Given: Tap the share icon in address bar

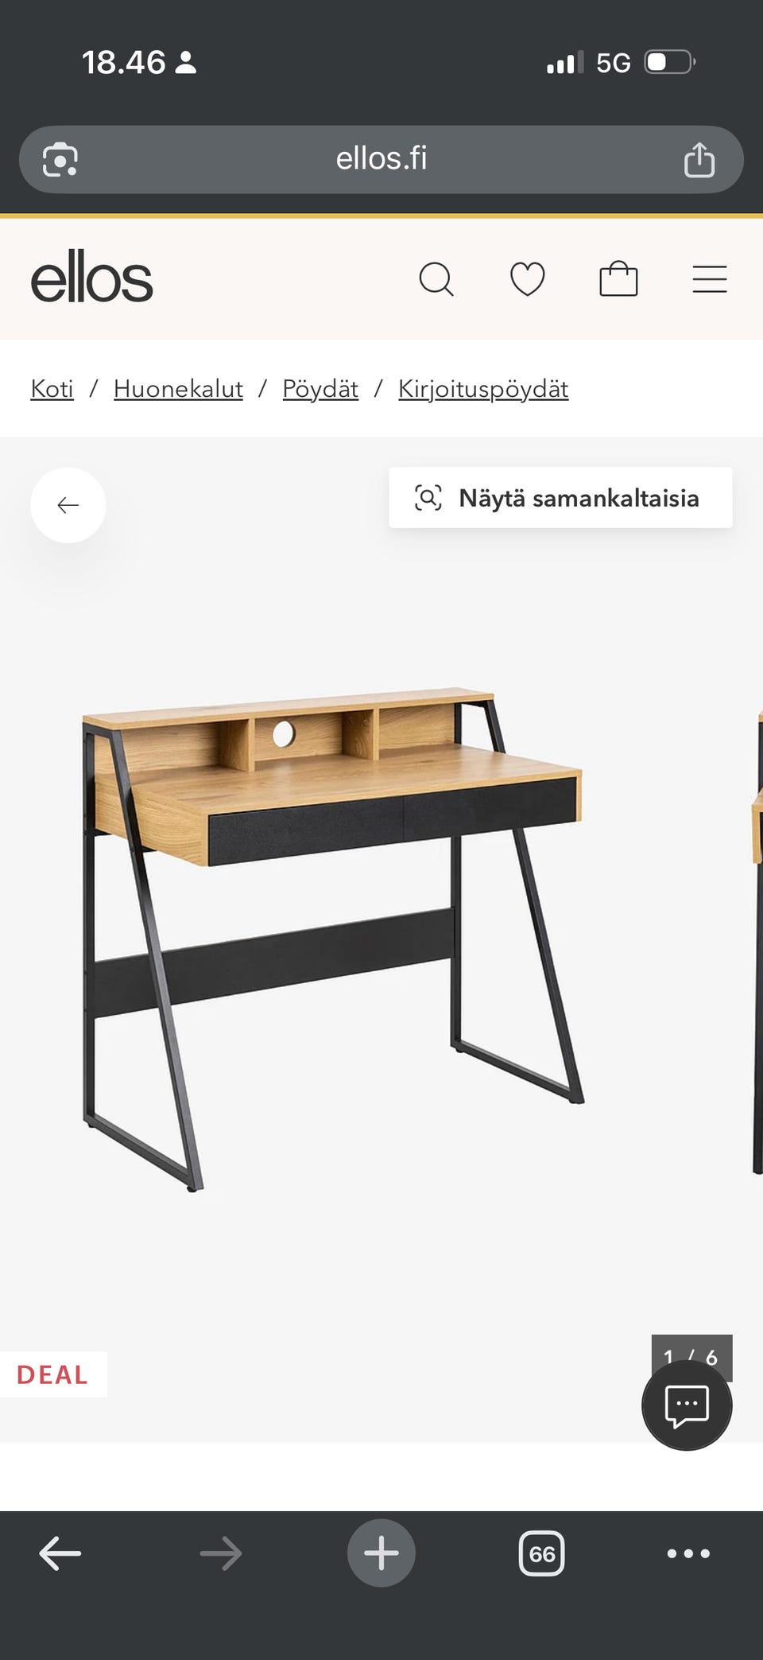Looking at the screenshot, I should [699, 159].
